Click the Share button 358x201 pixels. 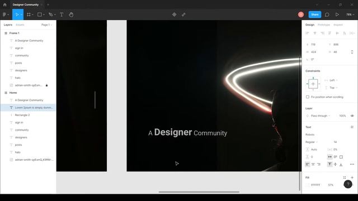[315, 15]
